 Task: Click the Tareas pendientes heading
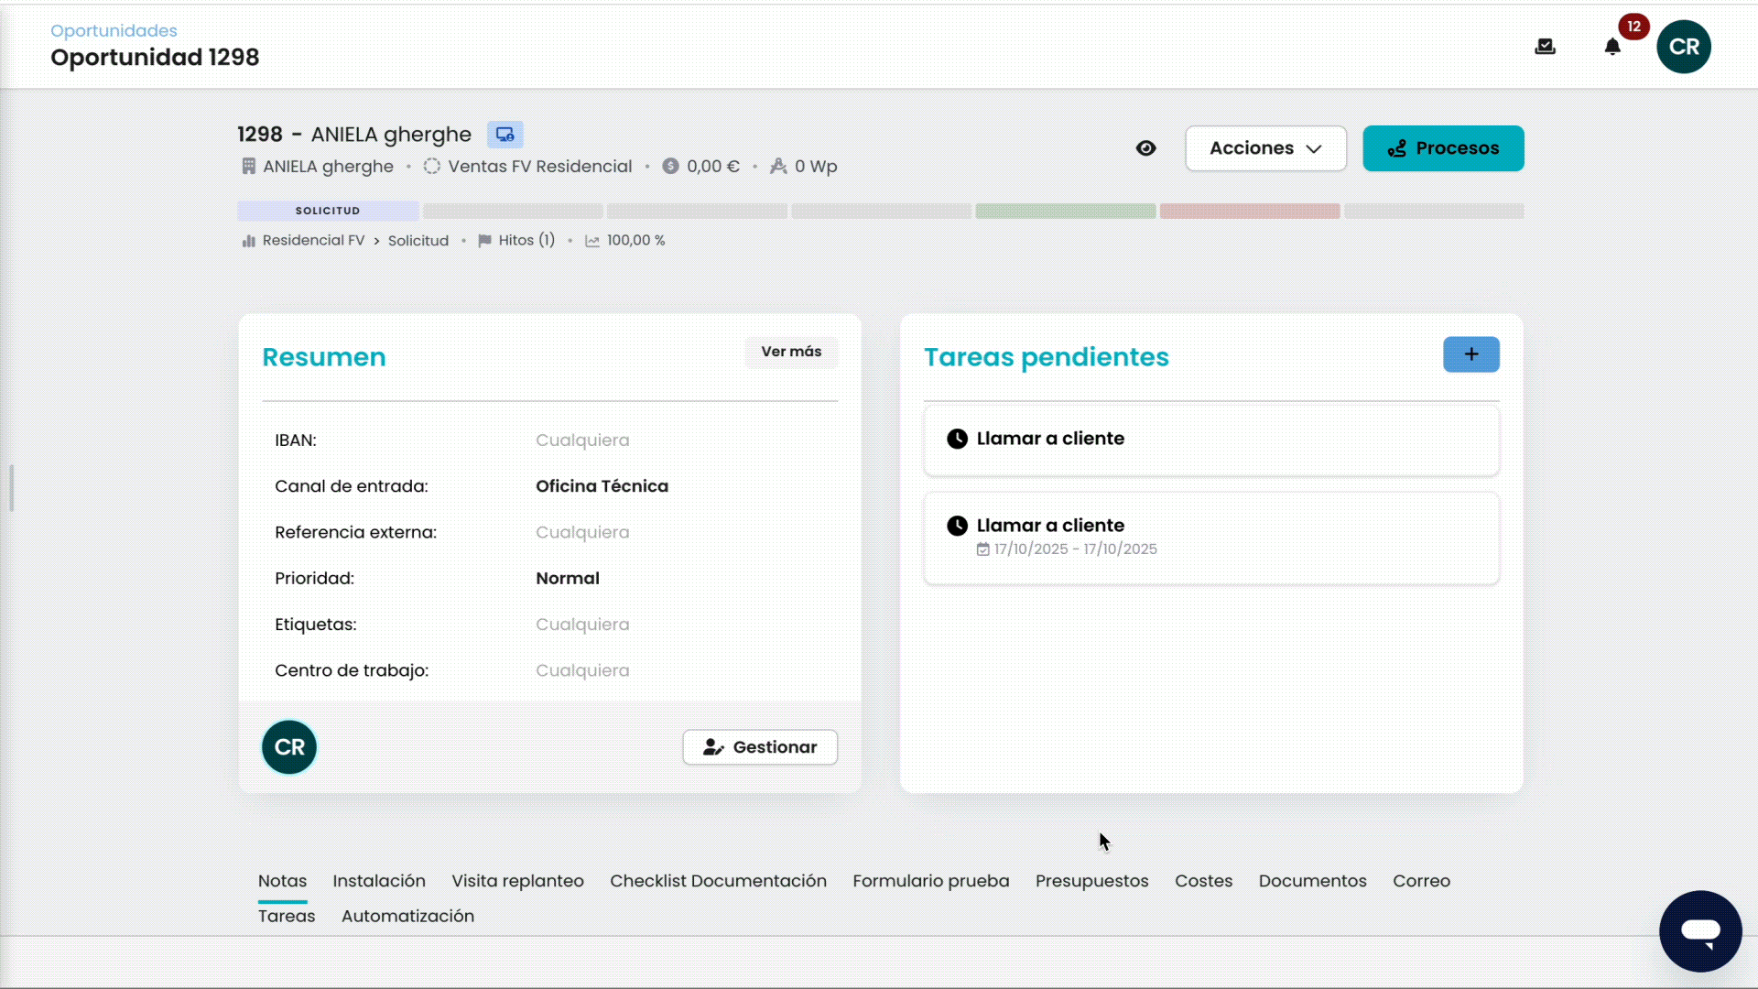point(1046,357)
